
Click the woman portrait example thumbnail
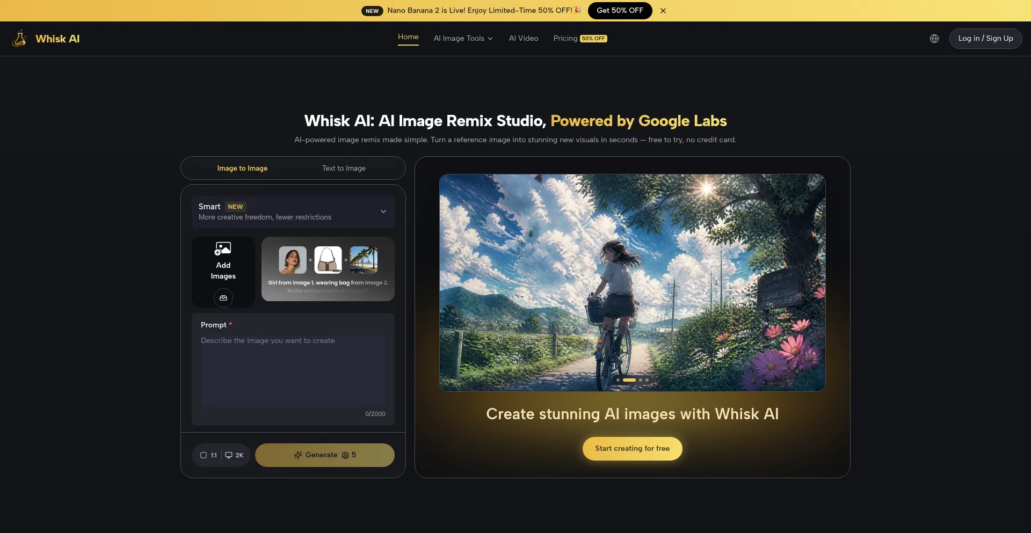pos(293,260)
